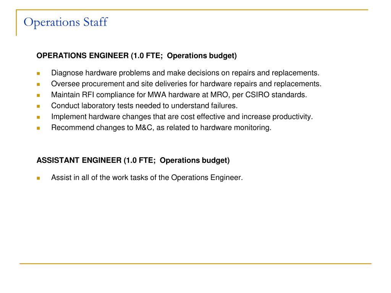Click the 'Maintain RFI compliance for MWA hardware' line
Image resolution: width=391 pixels, height=293 pixels.
[x=179, y=95]
